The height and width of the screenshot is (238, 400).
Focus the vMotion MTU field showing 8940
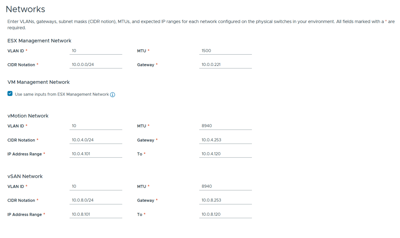[225, 126]
